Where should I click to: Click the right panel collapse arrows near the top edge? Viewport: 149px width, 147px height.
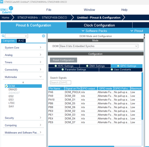pyautogui.click(x=144, y=36)
